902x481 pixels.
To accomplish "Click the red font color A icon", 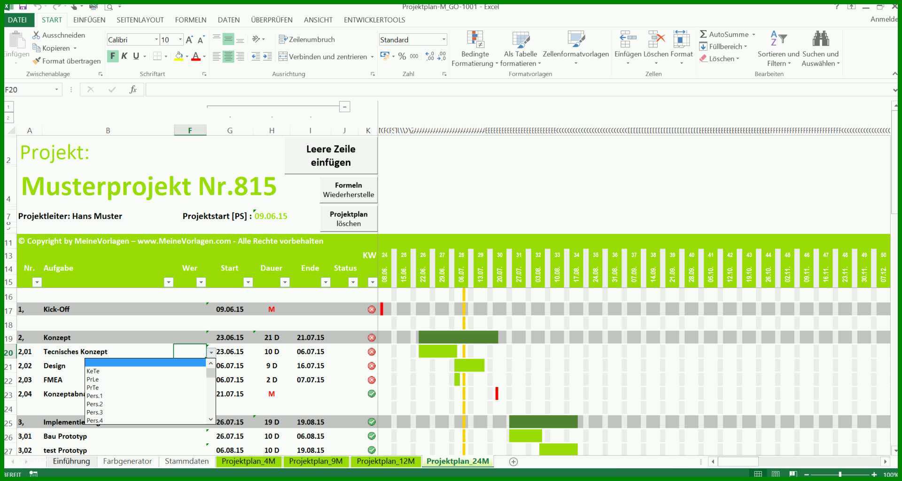I will tap(196, 56).
